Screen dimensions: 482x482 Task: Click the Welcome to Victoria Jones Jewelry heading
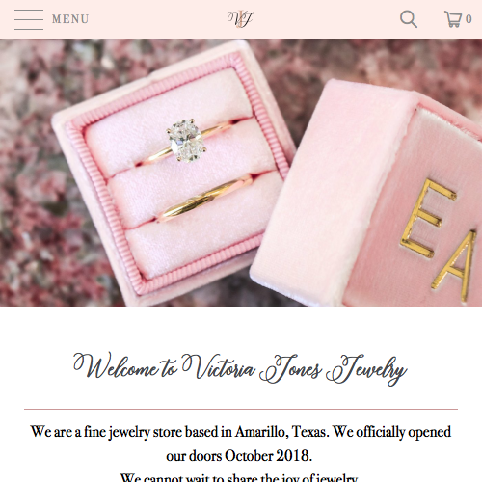pyautogui.click(x=240, y=368)
